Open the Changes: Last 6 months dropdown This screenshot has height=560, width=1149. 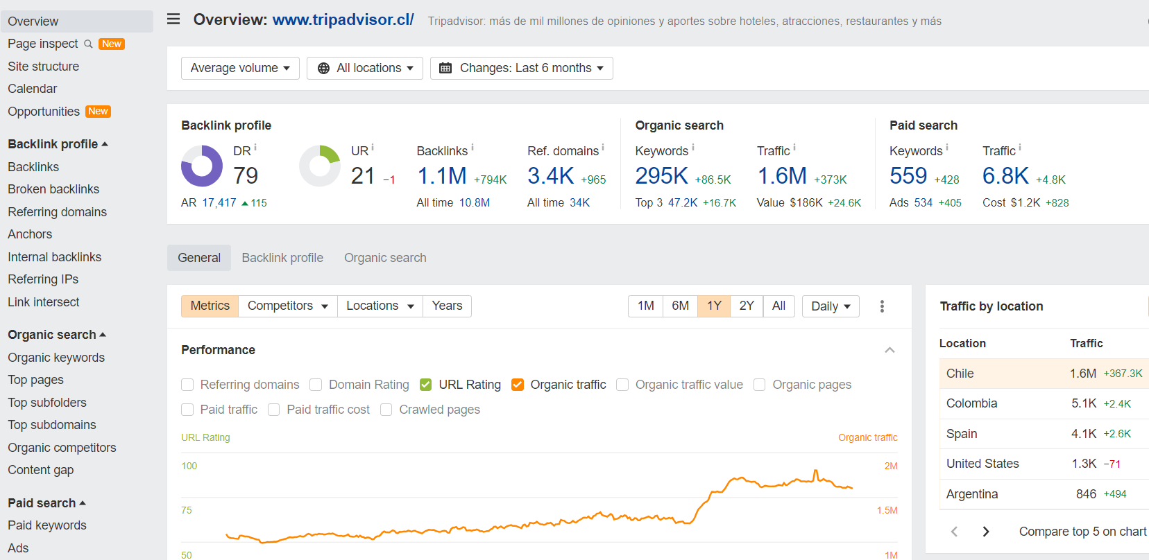pyautogui.click(x=522, y=68)
